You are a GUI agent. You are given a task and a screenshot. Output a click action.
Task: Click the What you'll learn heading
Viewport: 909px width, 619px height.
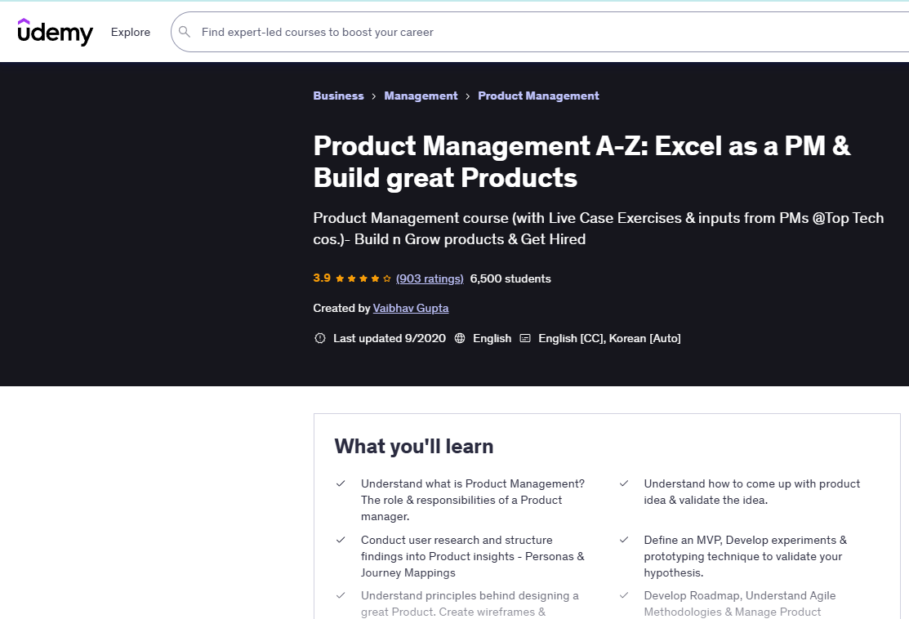tap(413, 446)
